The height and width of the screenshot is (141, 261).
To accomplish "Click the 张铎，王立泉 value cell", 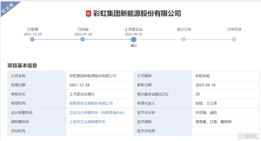I will pyautogui.click(x=226, y=103).
